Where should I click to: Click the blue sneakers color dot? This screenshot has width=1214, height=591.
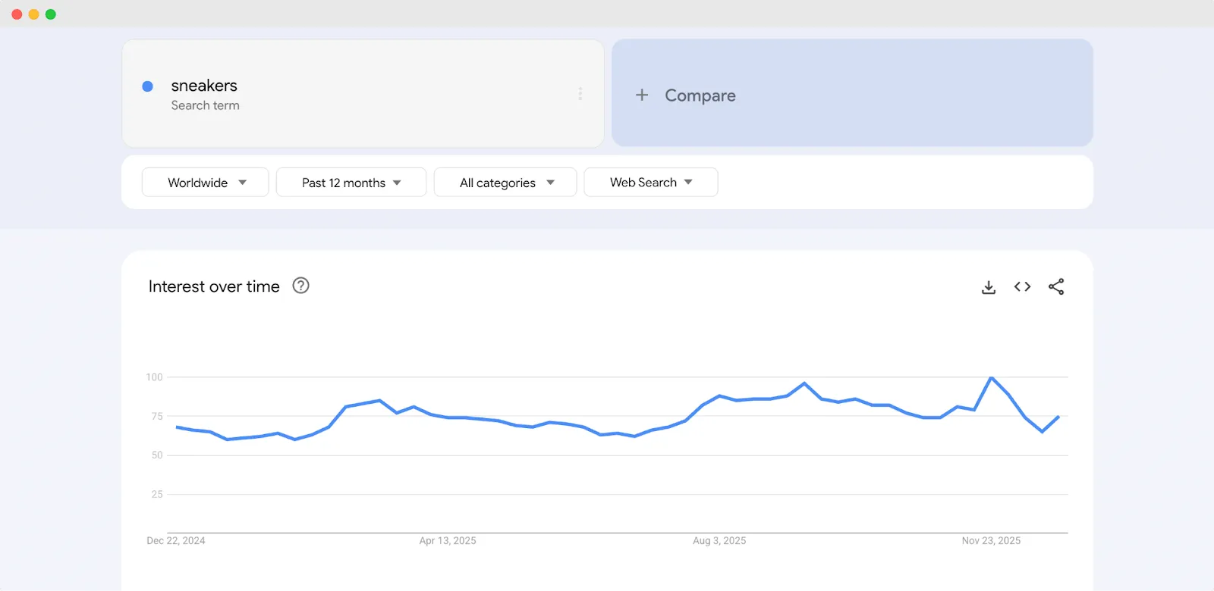click(148, 86)
